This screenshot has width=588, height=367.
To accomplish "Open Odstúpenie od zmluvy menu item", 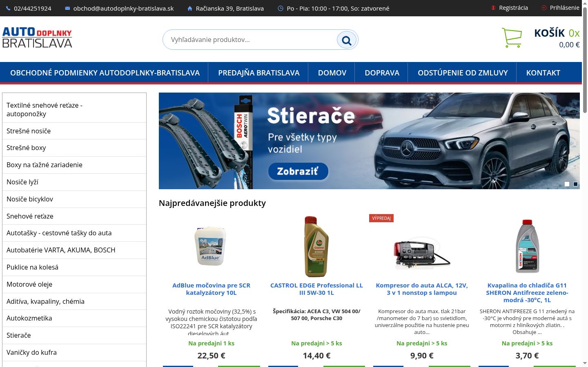I will click(x=463, y=73).
